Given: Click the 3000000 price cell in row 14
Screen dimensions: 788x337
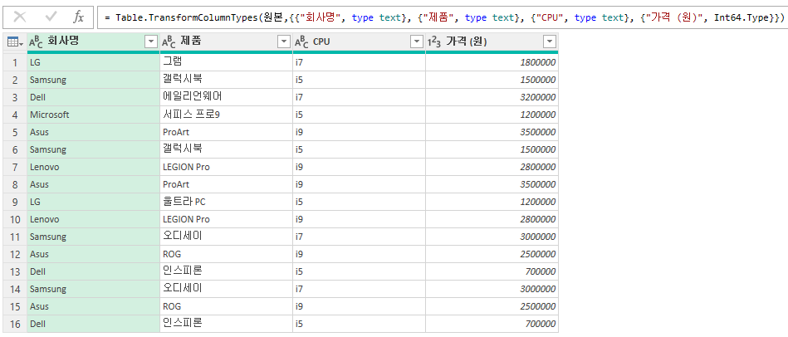Looking at the screenshot, I should 492,290.
